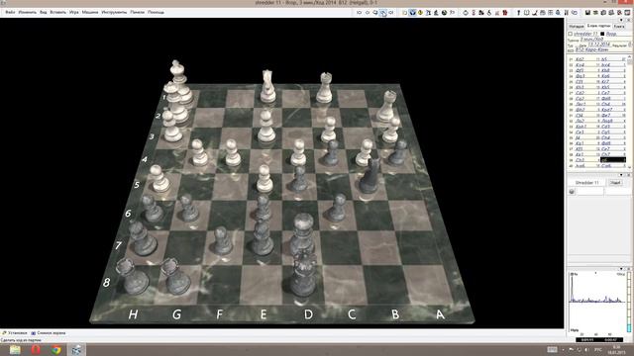The image size is (634, 356).
Task: Select the white rook on c1
Action: 324,88
